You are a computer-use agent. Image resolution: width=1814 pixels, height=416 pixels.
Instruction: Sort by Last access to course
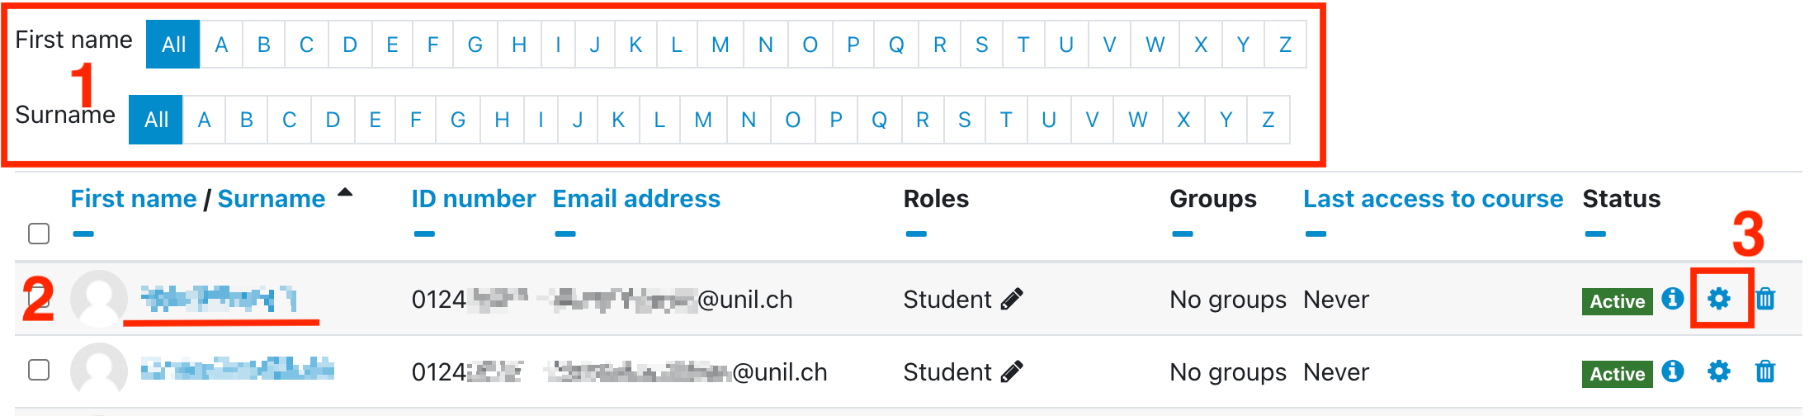point(1433,199)
